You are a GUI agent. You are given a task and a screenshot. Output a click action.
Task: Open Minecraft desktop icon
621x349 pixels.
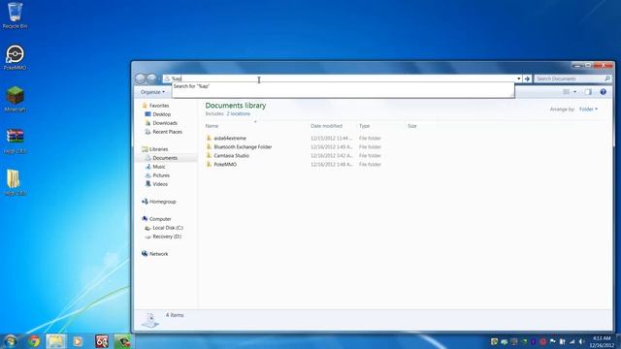16,99
